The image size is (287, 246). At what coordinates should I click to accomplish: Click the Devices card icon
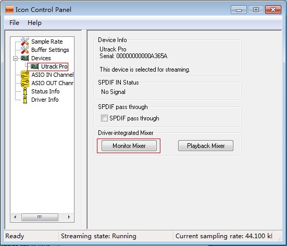(24, 58)
